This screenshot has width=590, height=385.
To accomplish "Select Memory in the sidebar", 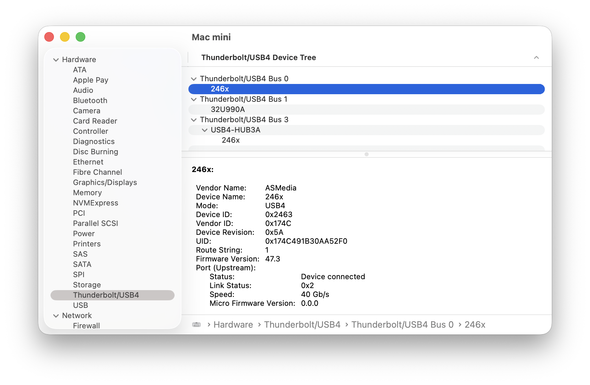I will [x=87, y=192].
